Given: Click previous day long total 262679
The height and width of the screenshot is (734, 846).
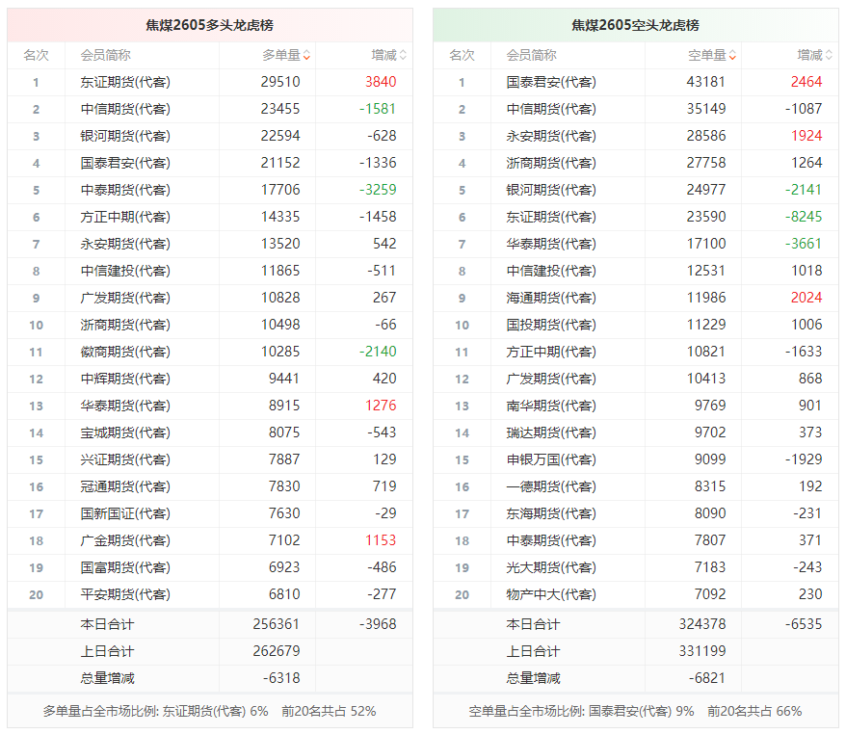Looking at the screenshot, I should [x=277, y=651].
